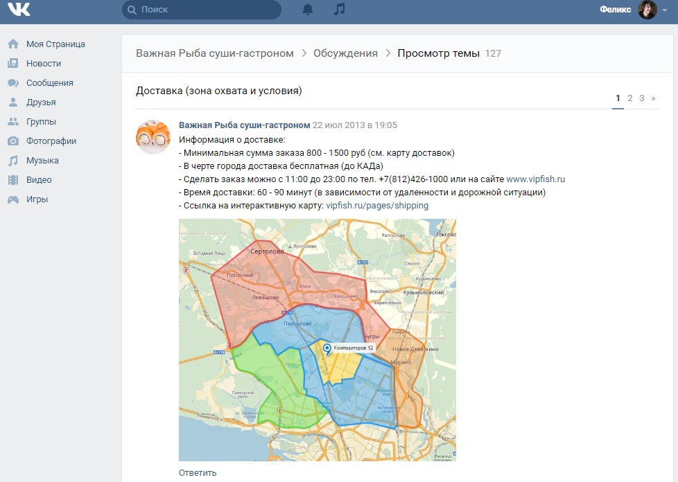The image size is (678, 482).
Task: Click the Доставка topic title text
Action: click(219, 91)
